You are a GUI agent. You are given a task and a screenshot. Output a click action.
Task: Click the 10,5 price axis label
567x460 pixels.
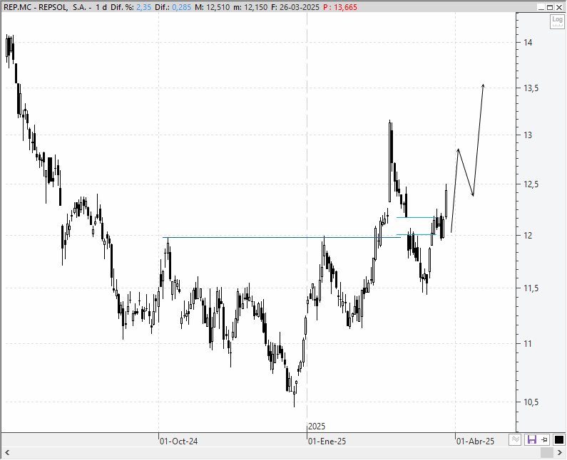tap(531, 402)
